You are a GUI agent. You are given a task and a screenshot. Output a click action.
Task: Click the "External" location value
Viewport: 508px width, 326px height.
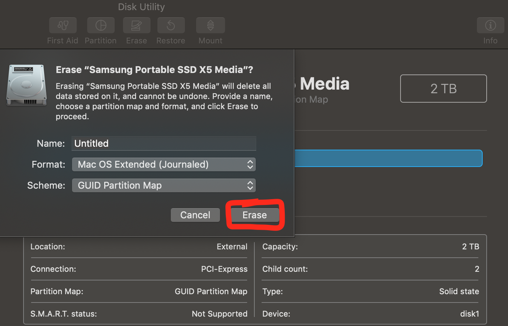pyautogui.click(x=232, y=246)
